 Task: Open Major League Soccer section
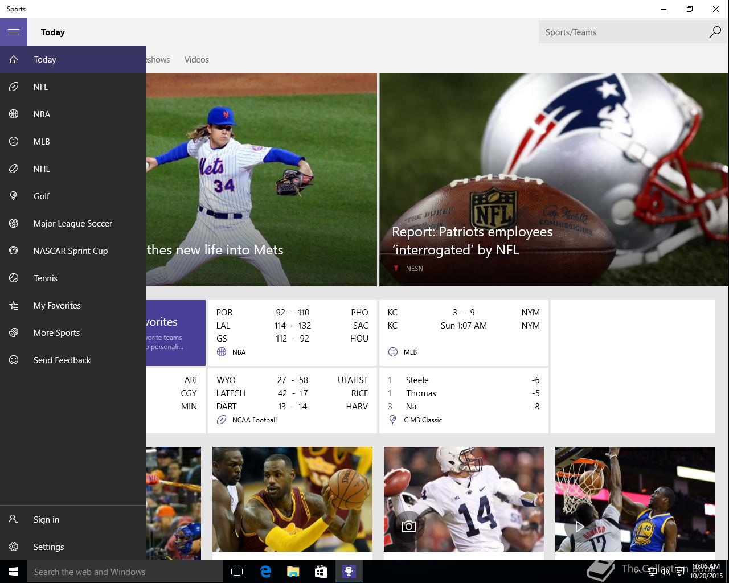click(x=73, y=223)
